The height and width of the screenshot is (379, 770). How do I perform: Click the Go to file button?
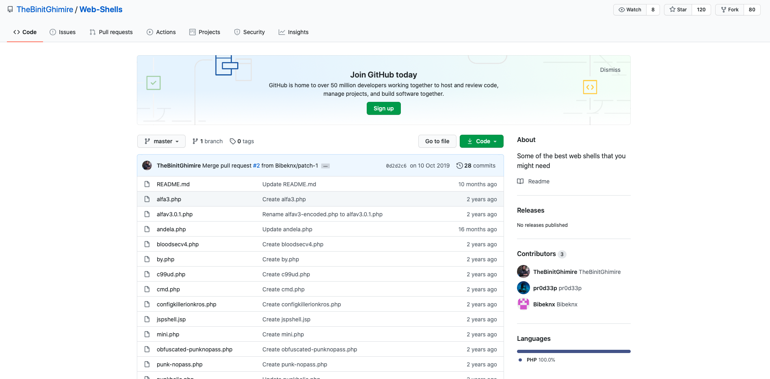pos(437,141)
